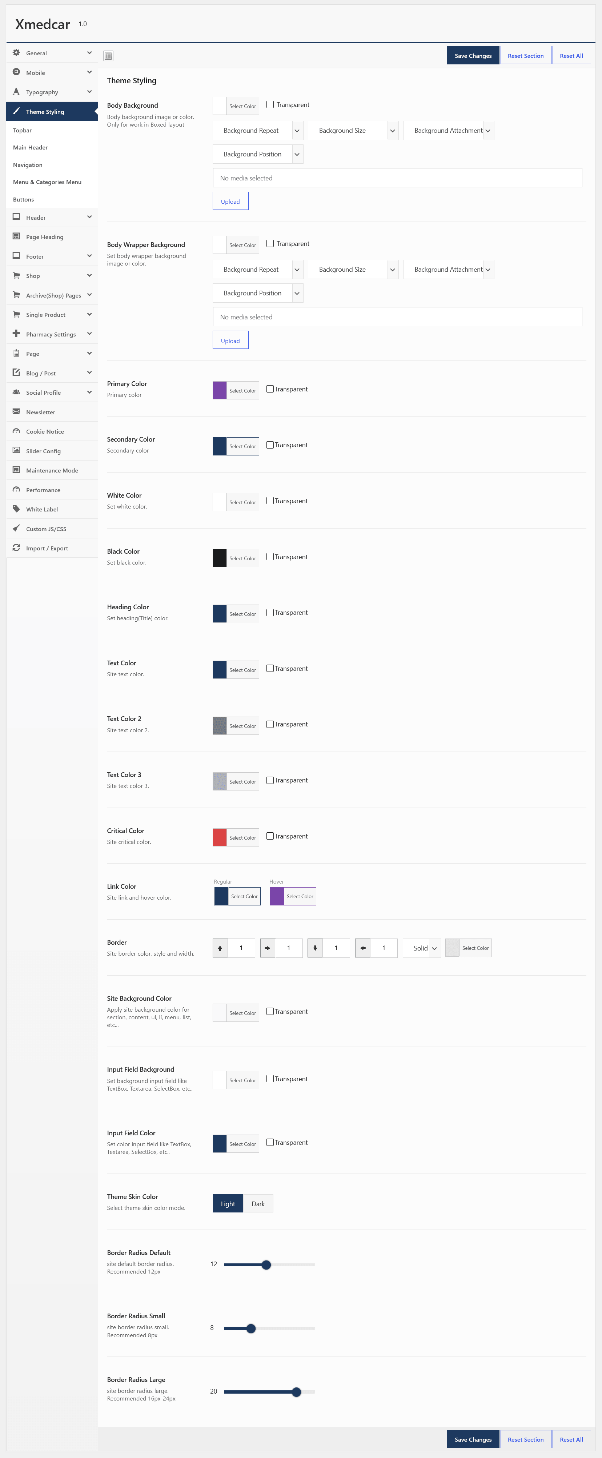Viewport: 602px width, 1458px height.
Task: Click the Cookie Notice icon
Action: click(x=16, y=431)
